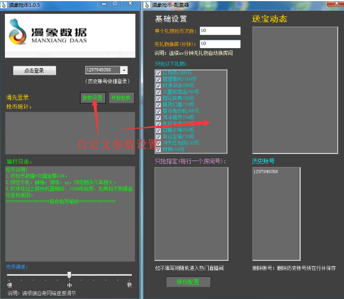Click the 抢币速度 label
This screenshot has height=299, width=344.
pos(17,267)
